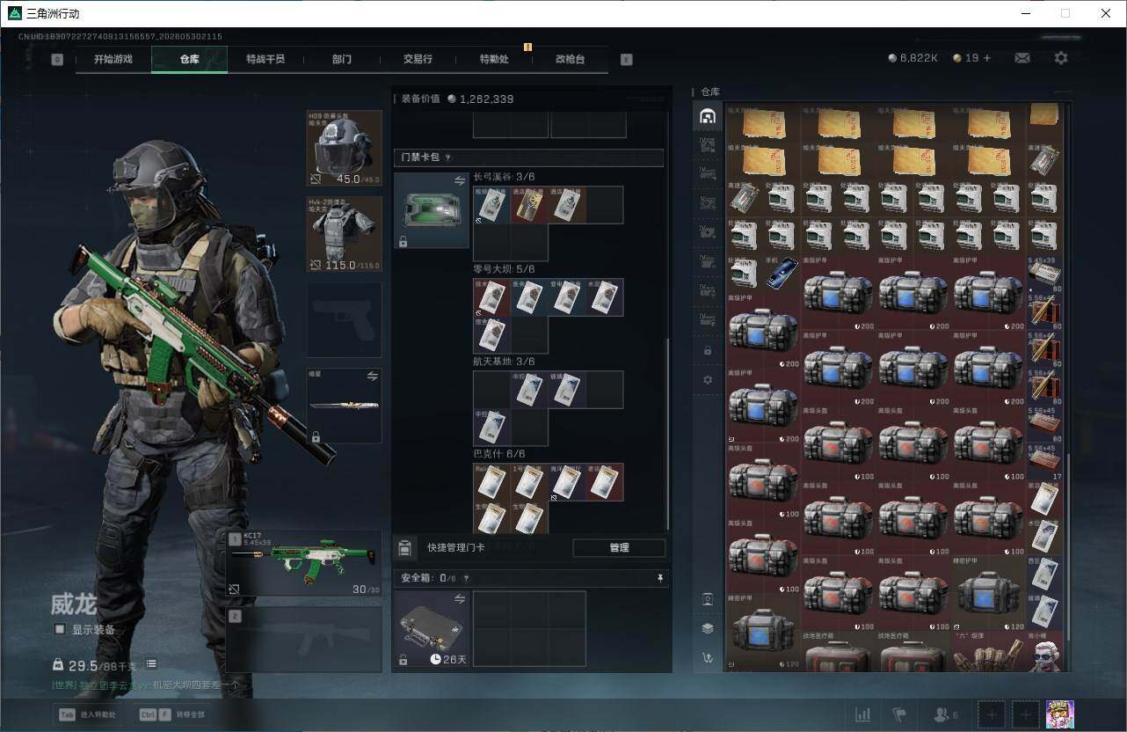
Task: Open weight details list icon beside 千克
Action: 151,664
